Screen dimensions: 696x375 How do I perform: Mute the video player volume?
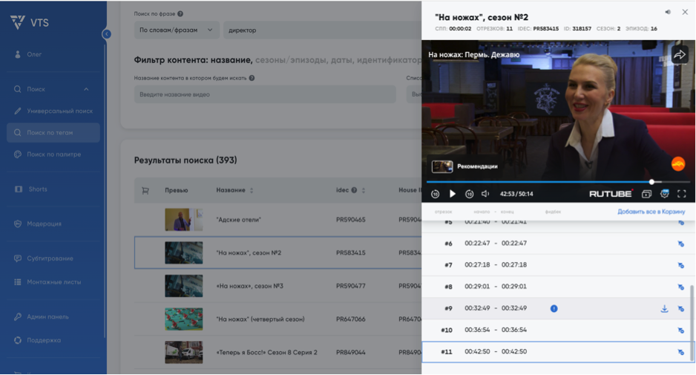pyautogui.click(x=485, y=194)
